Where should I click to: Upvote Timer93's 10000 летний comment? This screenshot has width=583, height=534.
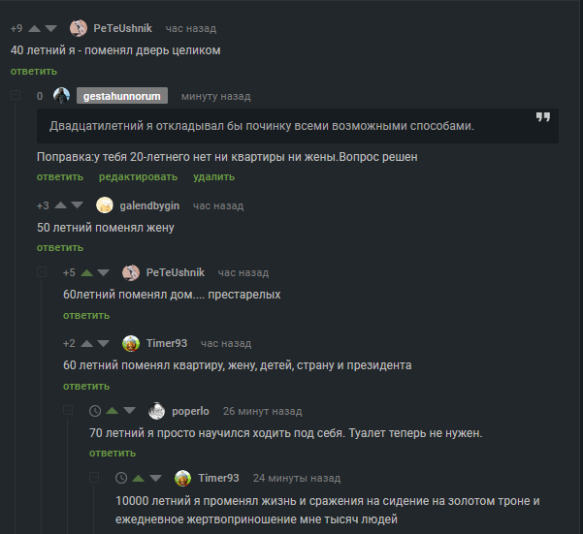pyautogui.click(x=139, y=478)
